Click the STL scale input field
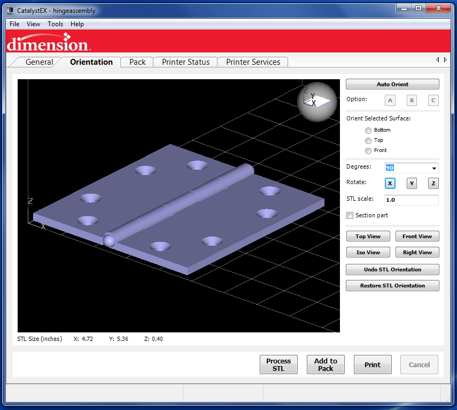 [x=411, y=200]
